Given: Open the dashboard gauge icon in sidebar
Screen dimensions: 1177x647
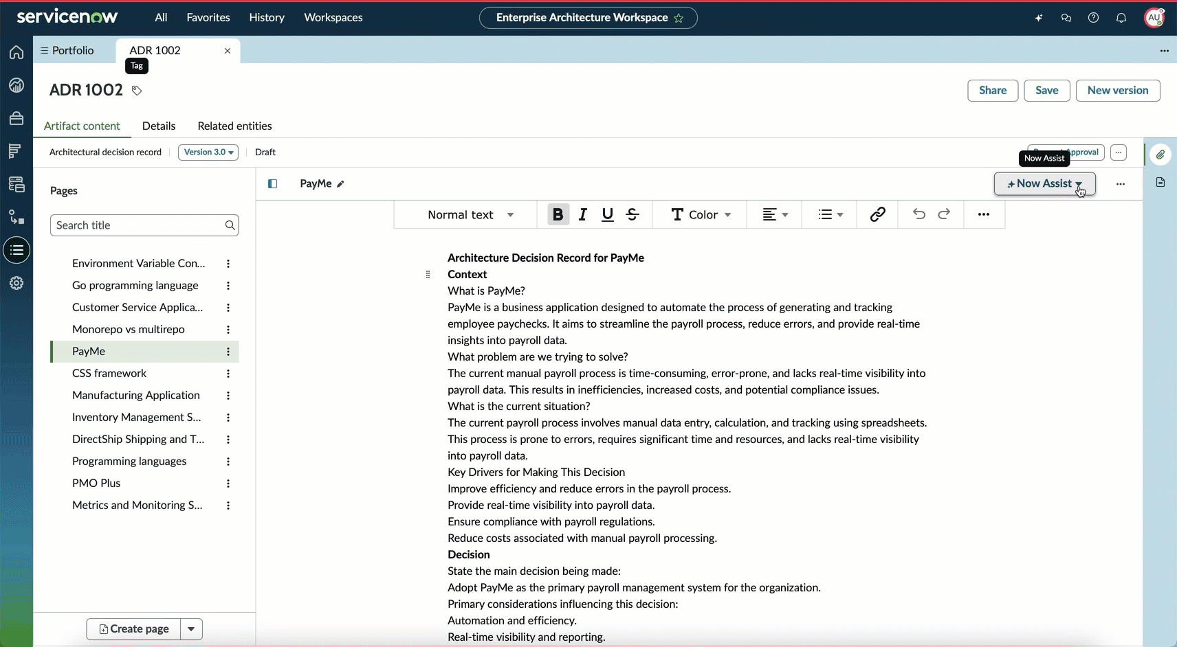Looking at the screenshot, I should 16,85.
